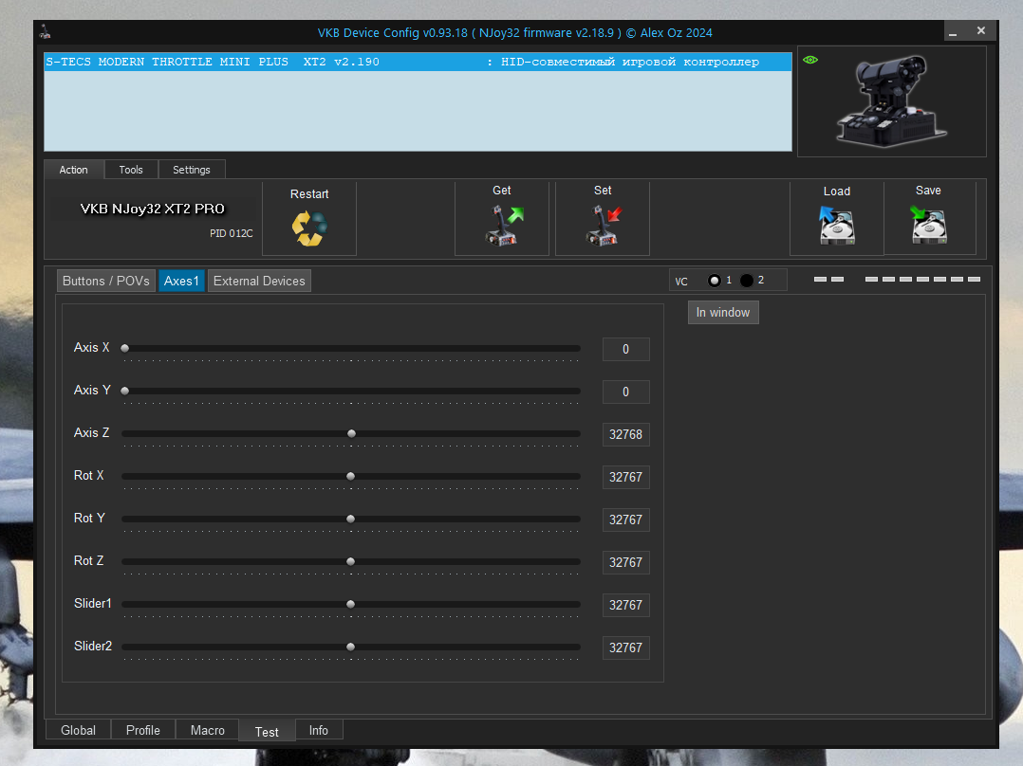Click the Rot Y slider handle

350,519
